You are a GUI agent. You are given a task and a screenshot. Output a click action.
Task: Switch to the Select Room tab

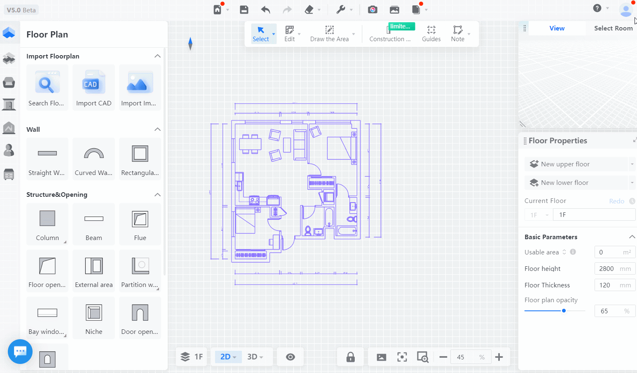pos(613,28)
